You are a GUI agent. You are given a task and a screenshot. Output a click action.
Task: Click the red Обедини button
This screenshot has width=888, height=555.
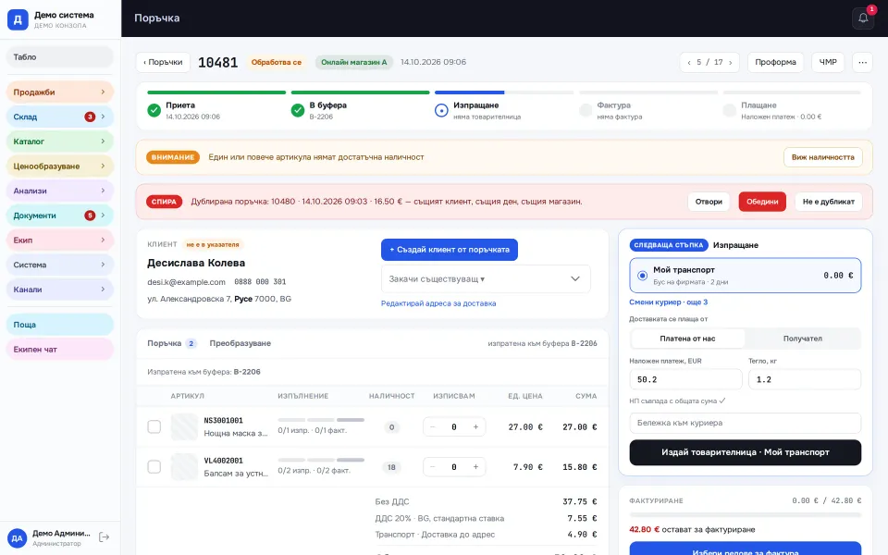761,202
